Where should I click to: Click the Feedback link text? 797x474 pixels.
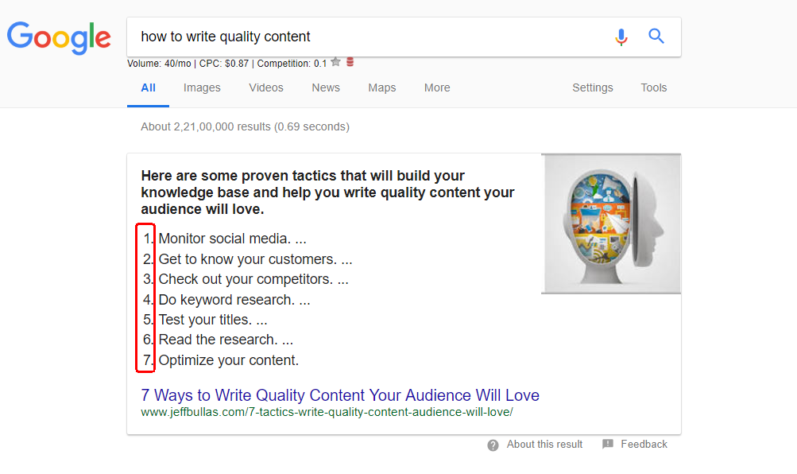(644, 444)
